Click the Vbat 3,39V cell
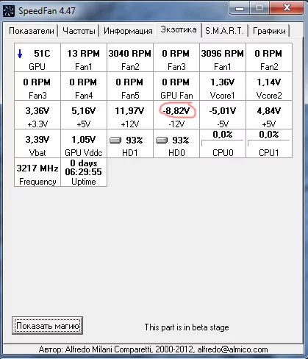Screen dimensions: 308x359 (x=37, y=143)
